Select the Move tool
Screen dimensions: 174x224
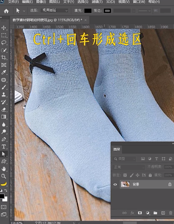coord(4,28)
